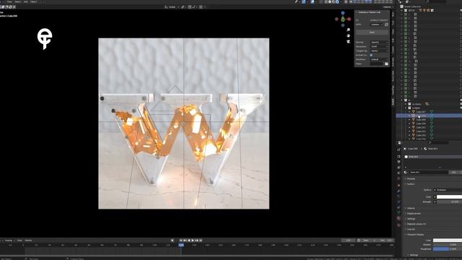The image size is (462, 260).
Task: Open the Material properties tab icon
Action: [x=399, y=218]
